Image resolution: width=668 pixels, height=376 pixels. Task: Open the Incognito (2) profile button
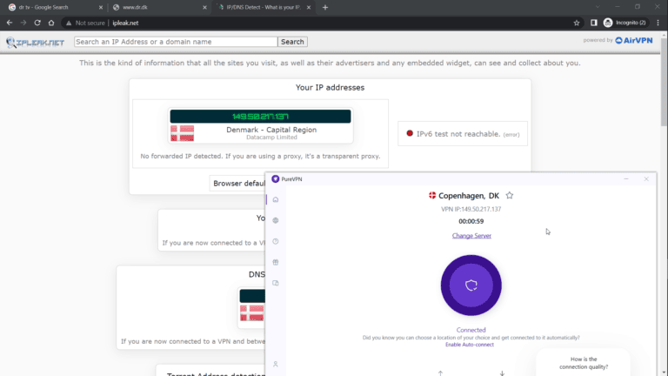(x=625, y=23)
